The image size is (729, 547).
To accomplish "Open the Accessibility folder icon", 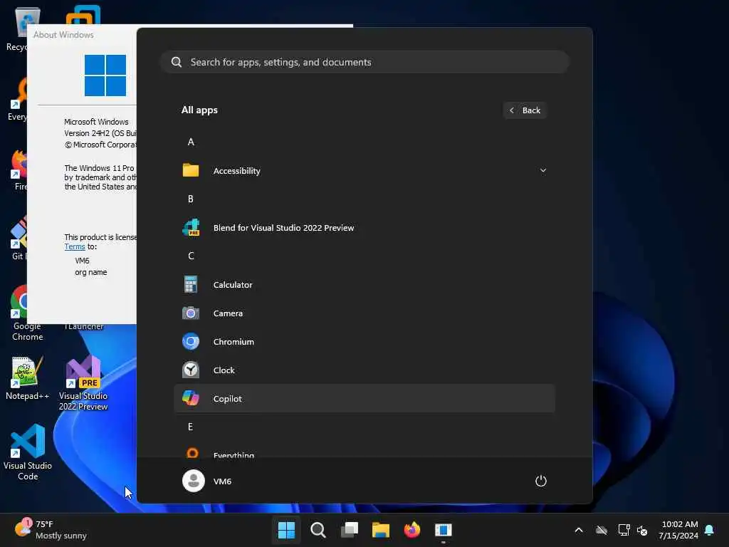I will tap(191, 171).
